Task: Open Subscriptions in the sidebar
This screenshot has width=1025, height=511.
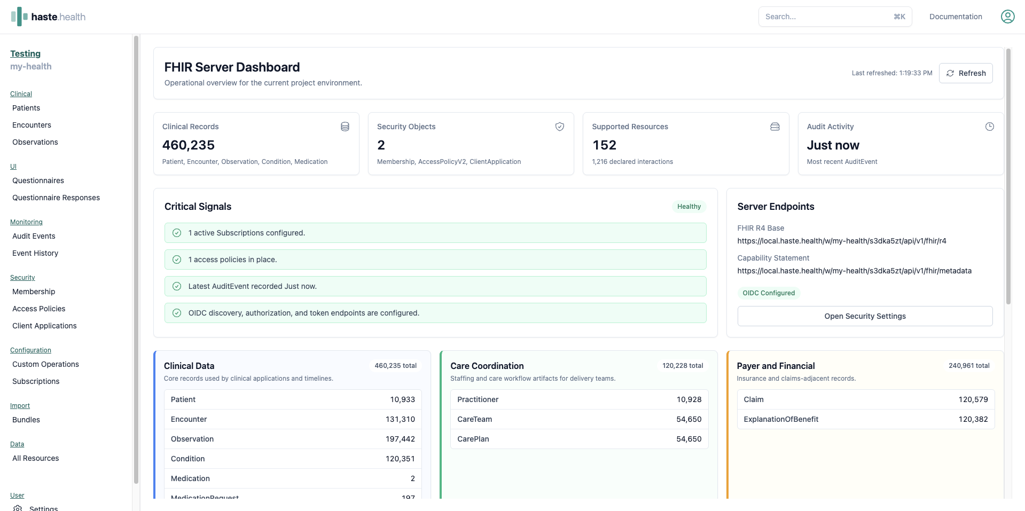Action: 36,381
